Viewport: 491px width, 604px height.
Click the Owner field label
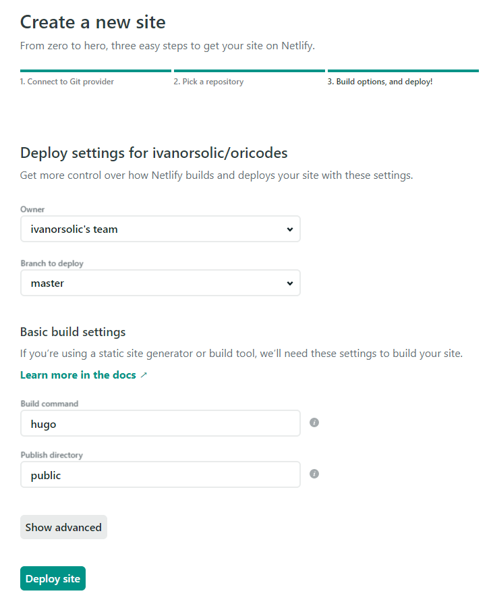click(x=32, y=209)
